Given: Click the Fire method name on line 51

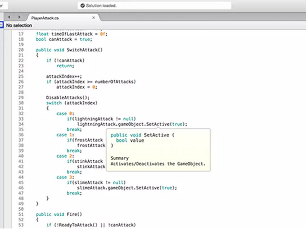Looking at the screenshot, I should [x=71, y=214].
